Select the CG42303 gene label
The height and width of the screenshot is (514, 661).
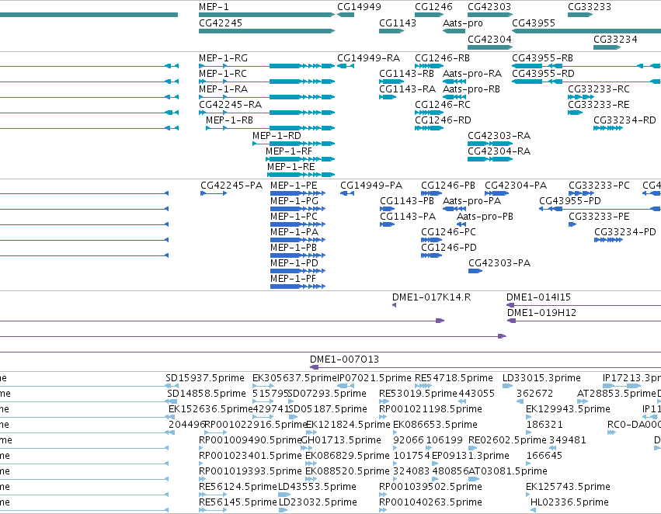(489, 7)
